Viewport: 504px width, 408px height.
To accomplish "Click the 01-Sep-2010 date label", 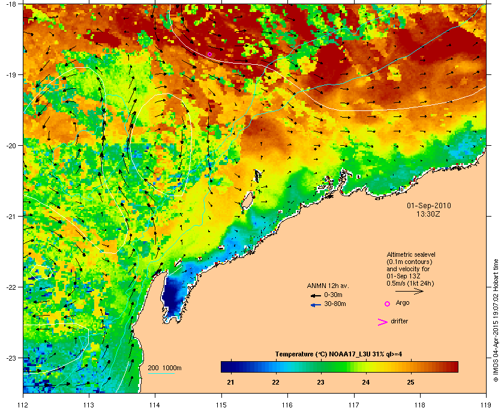I will (429, 206).
